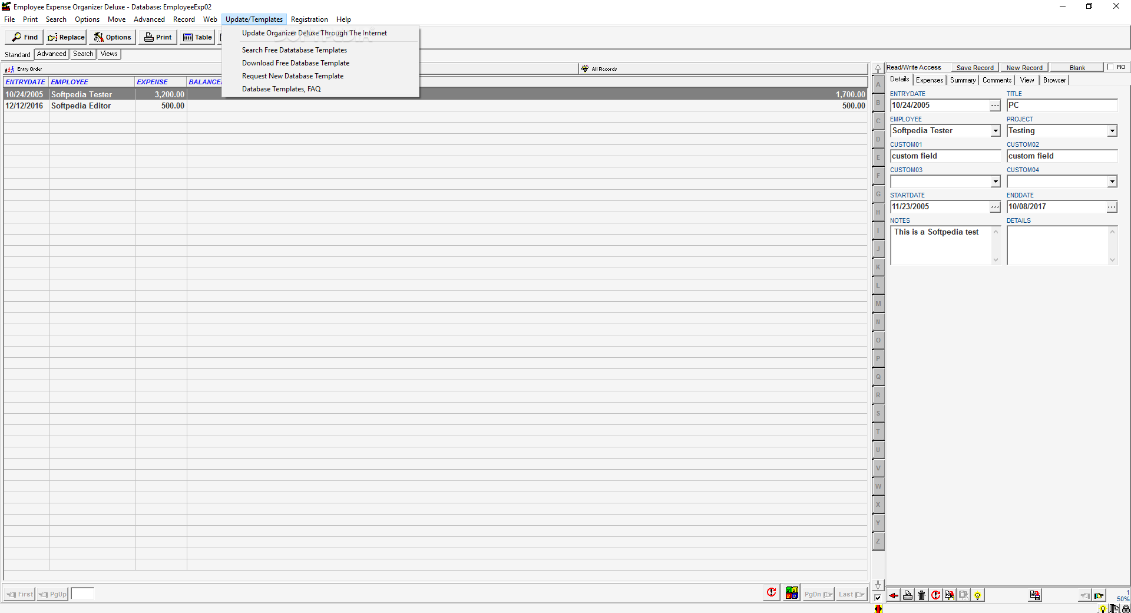The width and height of the screenshot is (1131, 613).
Task: Click the CUSTOM01 text field
Action: [x=945, y=156]
